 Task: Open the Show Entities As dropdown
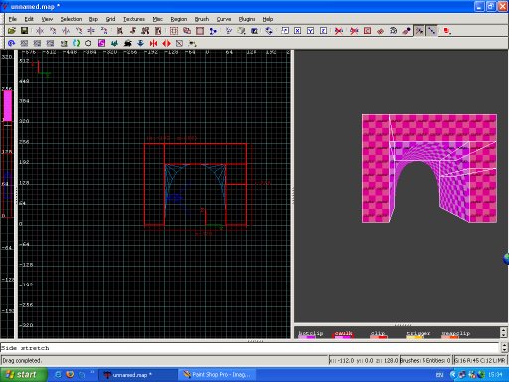click(447, 31)
